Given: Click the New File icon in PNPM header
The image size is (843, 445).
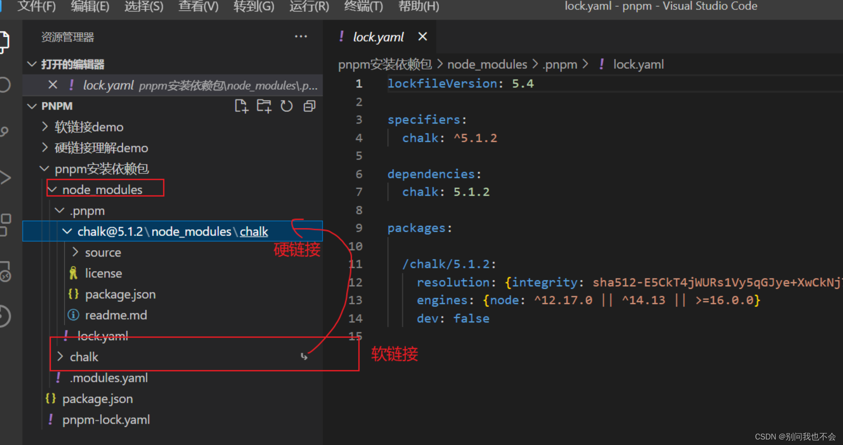Looking at the screenshot, I should (x=241, y=106).
